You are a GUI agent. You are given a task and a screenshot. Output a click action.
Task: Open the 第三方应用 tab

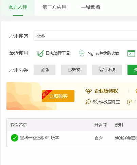point(54,7)
